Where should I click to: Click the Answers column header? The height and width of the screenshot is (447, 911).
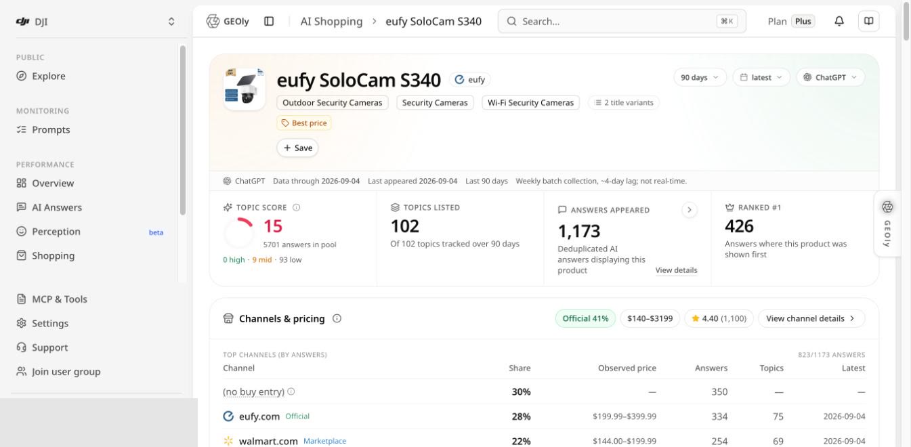coord(711,368)
